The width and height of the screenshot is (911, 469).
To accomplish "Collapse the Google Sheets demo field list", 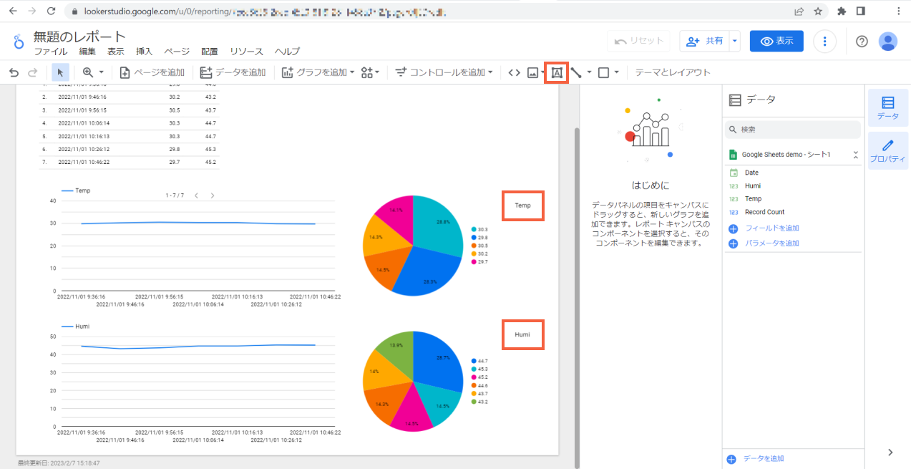I will pos(856,154).
